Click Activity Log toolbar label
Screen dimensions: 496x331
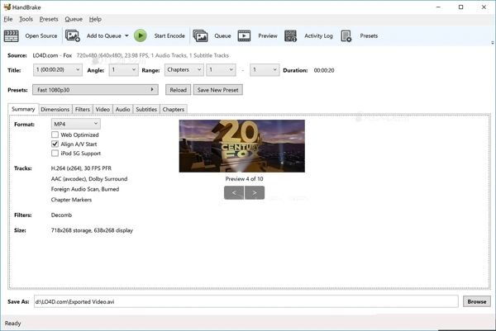click(x=318, y=36)
